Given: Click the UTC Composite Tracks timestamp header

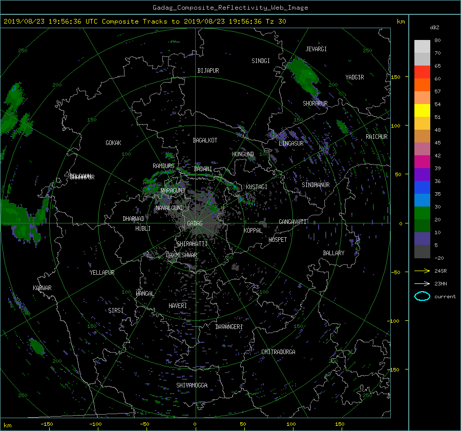Looking at the screenshot, I should pos(144,22).
